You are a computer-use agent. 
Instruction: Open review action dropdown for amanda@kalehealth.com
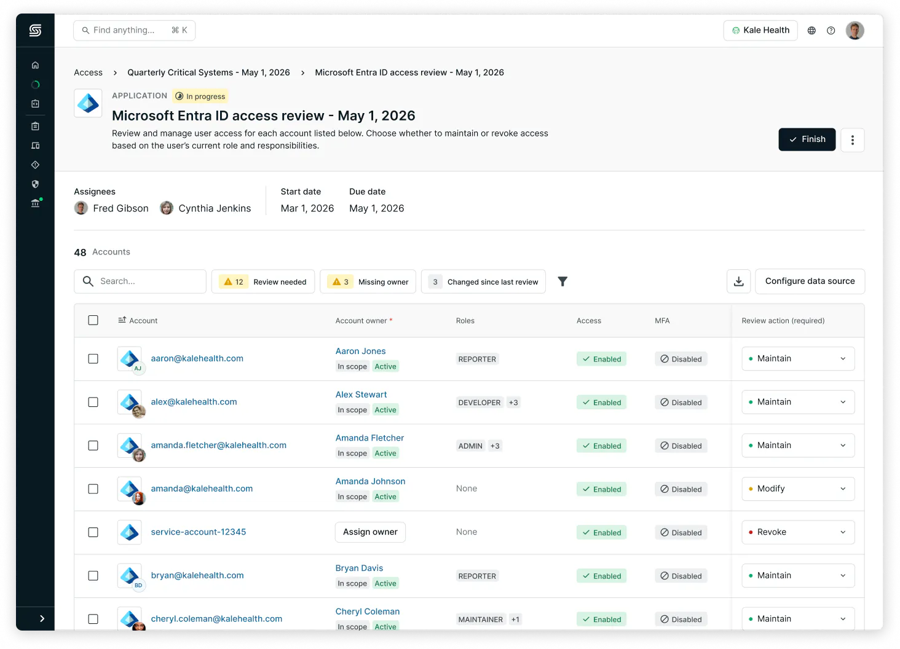click(797, 489)
